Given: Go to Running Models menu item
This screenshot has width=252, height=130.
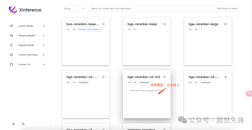Looking at the screenshot, I should tap(27, 36).
